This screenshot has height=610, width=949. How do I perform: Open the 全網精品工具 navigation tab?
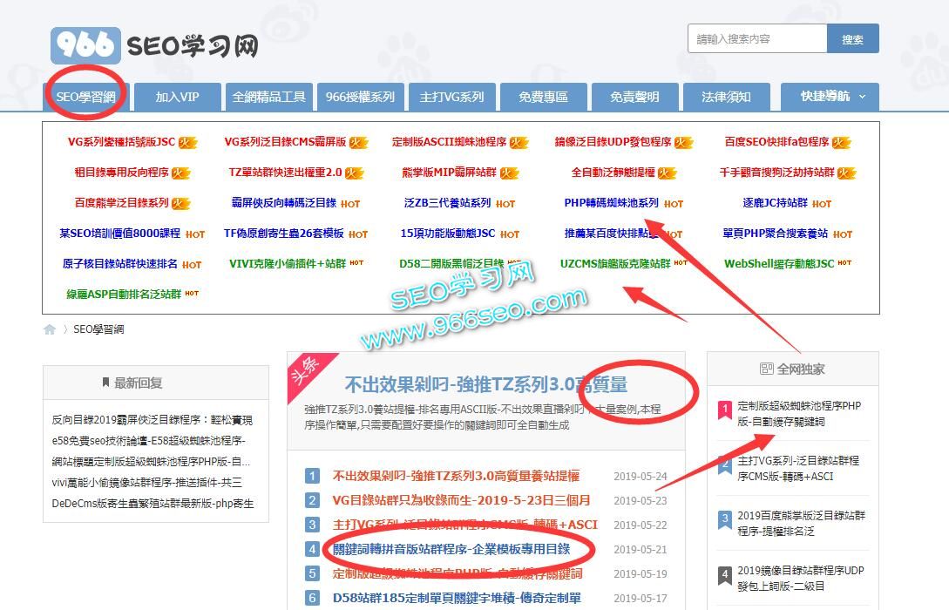[x=268, y=97]
